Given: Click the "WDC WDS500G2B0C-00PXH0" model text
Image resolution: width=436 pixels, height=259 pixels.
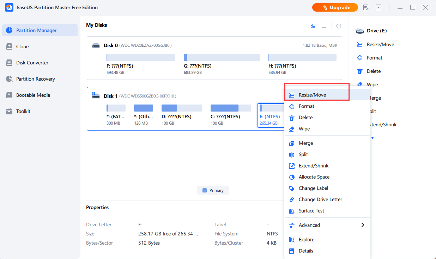Looking at the screenshot, I should (148, 96).
